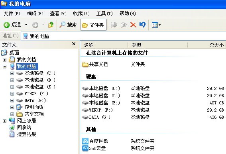Go up one folder level
This screenshot has height=154, width=226.
tap(51, 25)
